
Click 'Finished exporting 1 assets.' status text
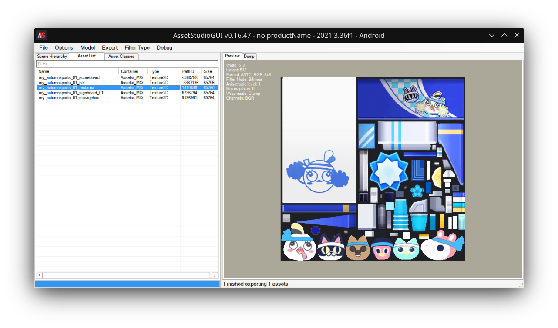(256, 284)
